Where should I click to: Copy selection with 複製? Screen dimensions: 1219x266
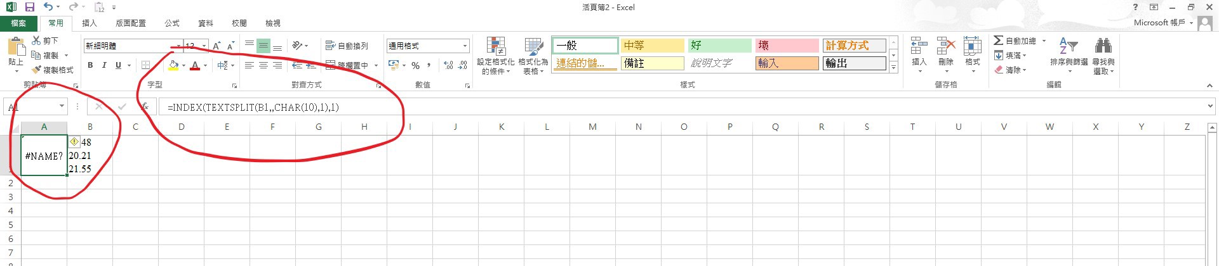coord(46,55)
